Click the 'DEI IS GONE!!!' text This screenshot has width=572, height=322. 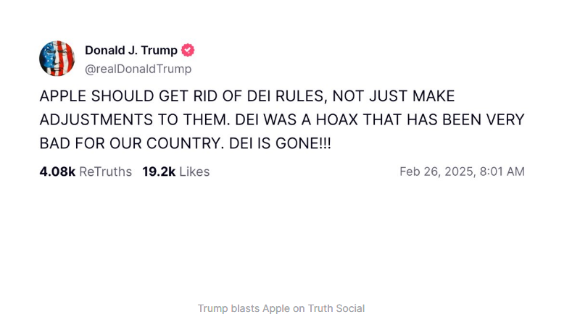click(x=290, y=144)
